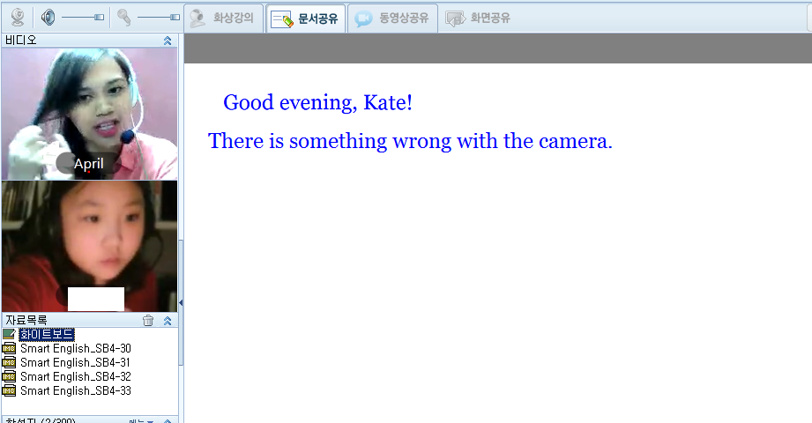Screen dimensions: 812x423
Task: Open Smart English_SB4-31 document
Action: pos(75,362)
